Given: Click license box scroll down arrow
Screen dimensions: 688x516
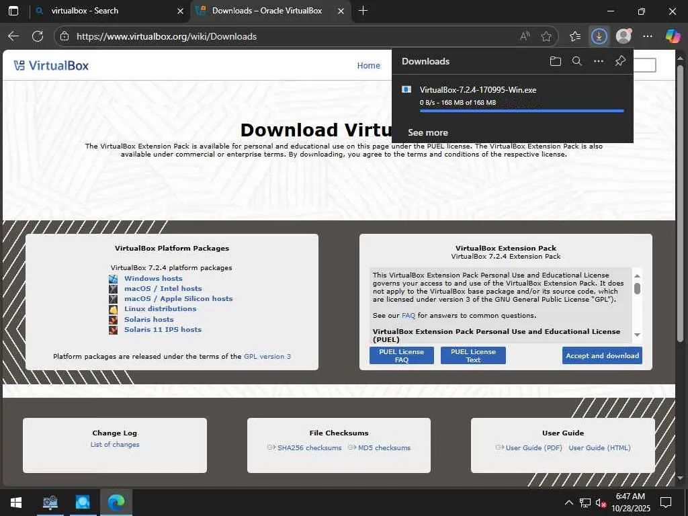Looking at the screenshot, I should (637, 335).
